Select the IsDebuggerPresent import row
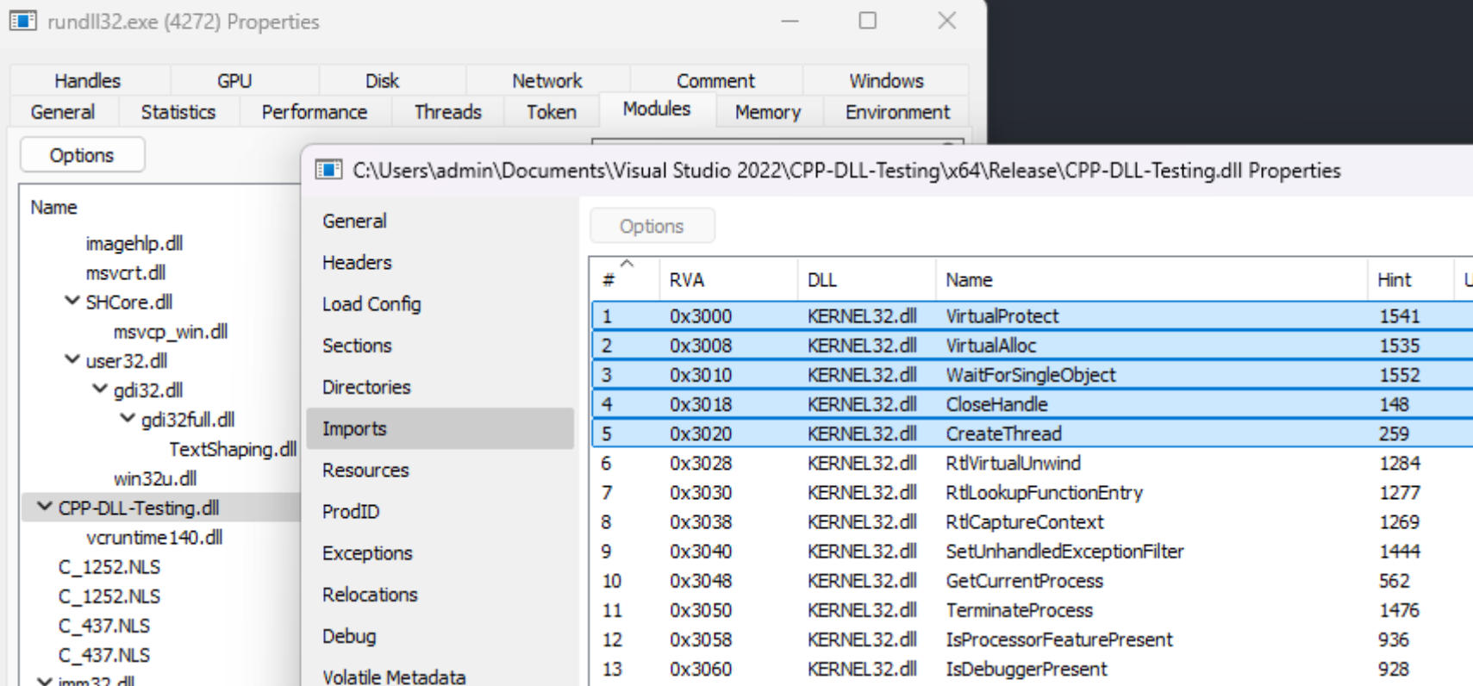 pos(1032,668)
